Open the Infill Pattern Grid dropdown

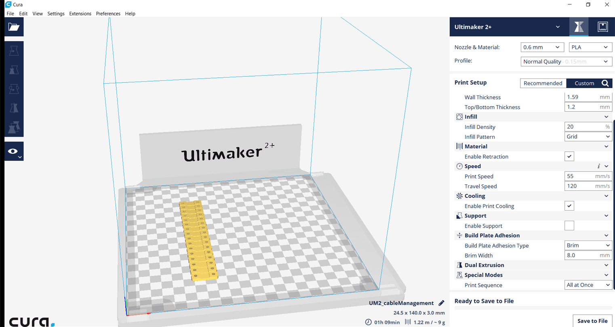588,137
